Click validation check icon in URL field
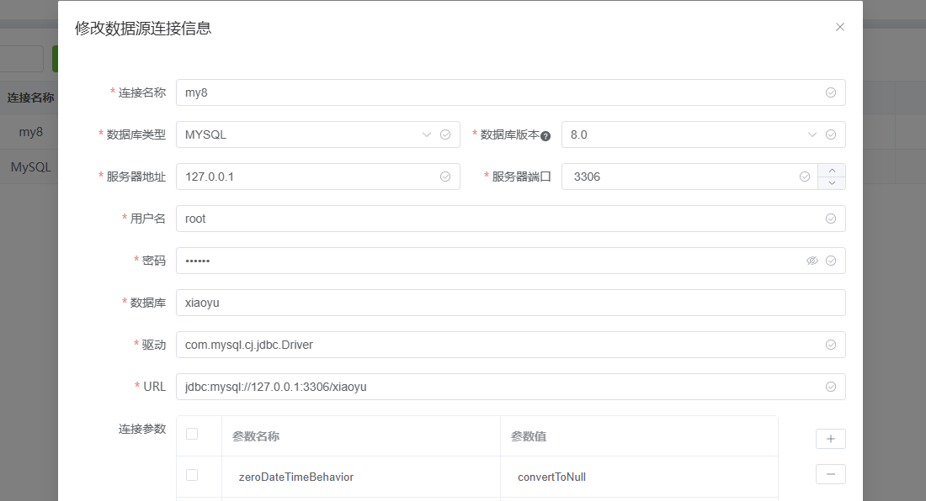 tap(830, 387)
